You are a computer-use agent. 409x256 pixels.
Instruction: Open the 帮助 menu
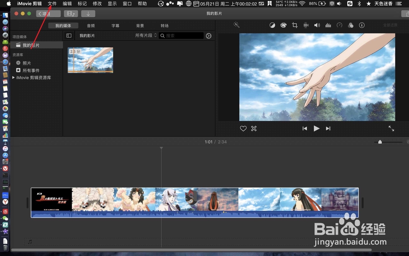142,4
